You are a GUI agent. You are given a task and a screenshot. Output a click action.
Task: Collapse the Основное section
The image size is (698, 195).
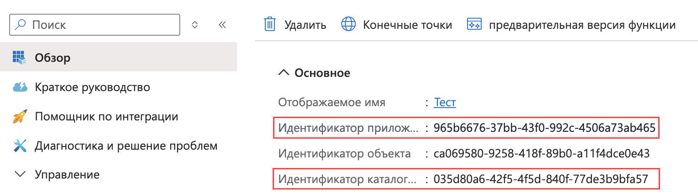pos(284,73)
